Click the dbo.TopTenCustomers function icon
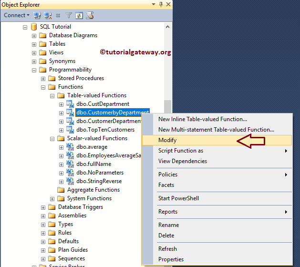 click(x=70, y=130)
